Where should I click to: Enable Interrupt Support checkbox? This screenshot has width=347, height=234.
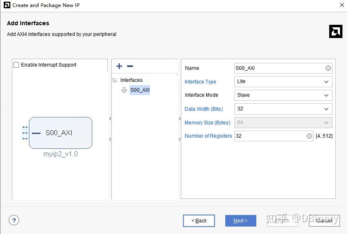[x=16, y=65]
